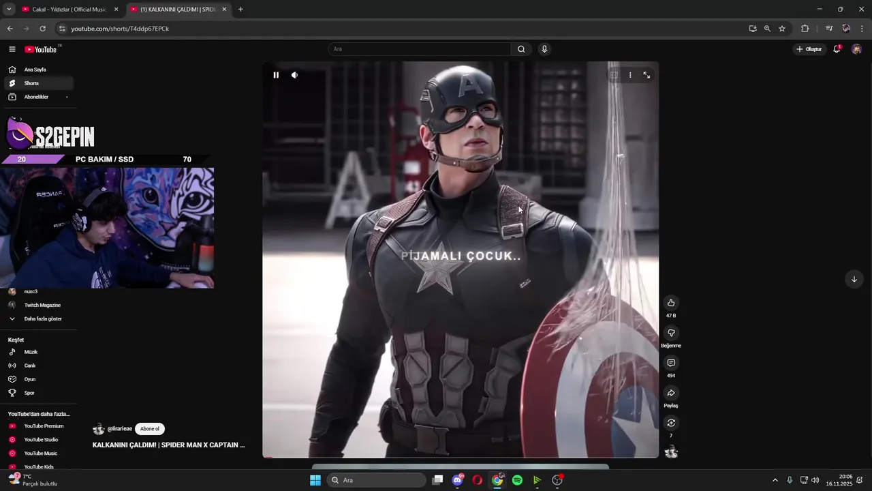872x491 pixels.
Task: Open the @lirarieae channel name
Action: (x=120, y=429)
